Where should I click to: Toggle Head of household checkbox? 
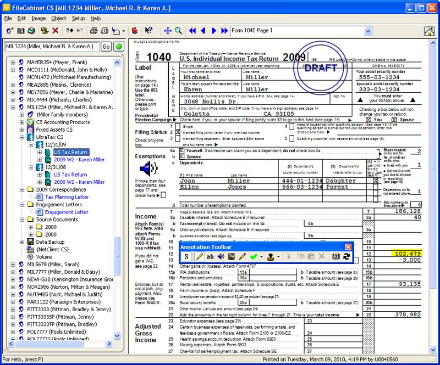pos(290,126)
